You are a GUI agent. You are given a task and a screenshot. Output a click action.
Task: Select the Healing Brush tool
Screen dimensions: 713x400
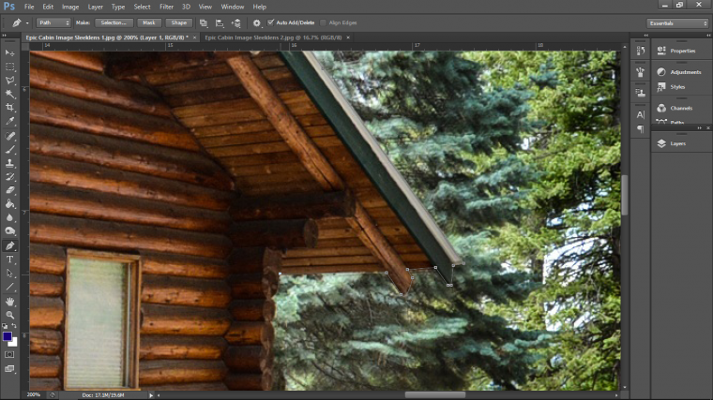[x=9, y=136]
